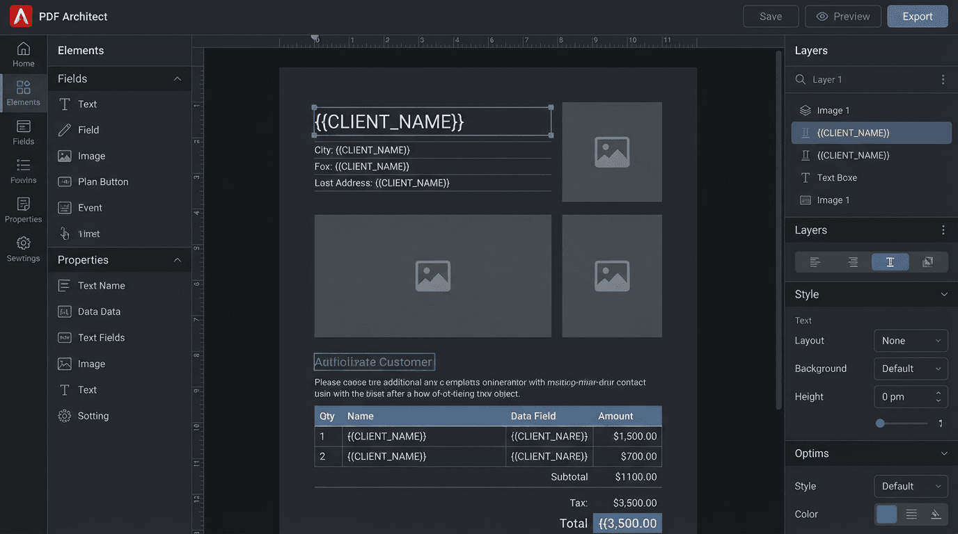This screenshot has height=534, width=958.
Task: Open the Home panel in the sidebar
Action: [x=23, y=53]
